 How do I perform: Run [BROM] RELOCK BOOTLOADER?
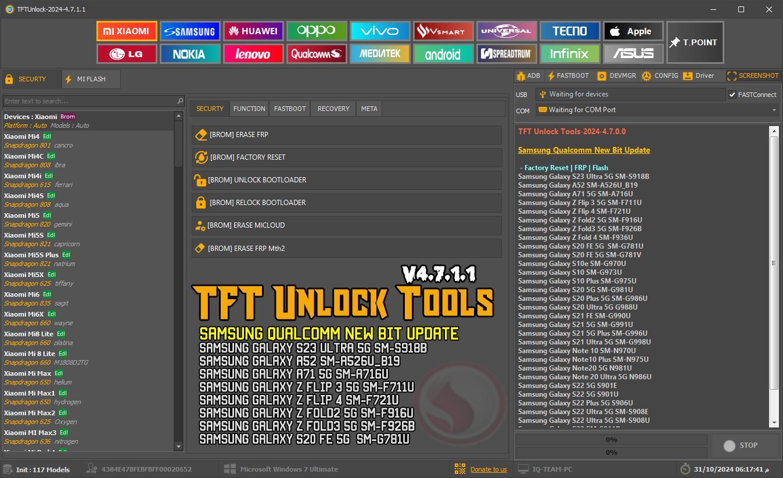click(x=347, y=203)
